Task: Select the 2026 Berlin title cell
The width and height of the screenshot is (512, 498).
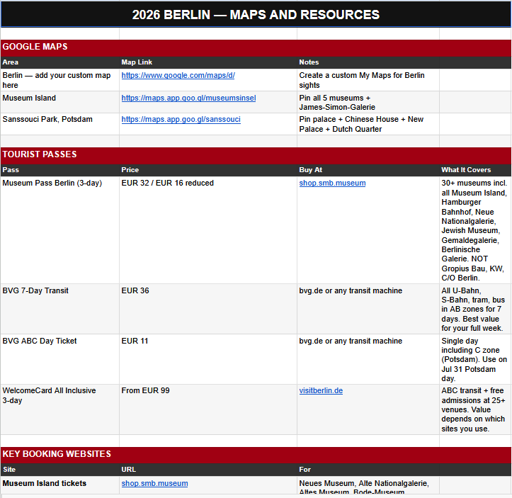Action: 256,15
